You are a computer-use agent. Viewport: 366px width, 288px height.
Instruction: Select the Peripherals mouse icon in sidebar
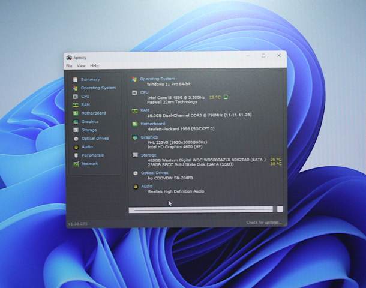point(76,155)
